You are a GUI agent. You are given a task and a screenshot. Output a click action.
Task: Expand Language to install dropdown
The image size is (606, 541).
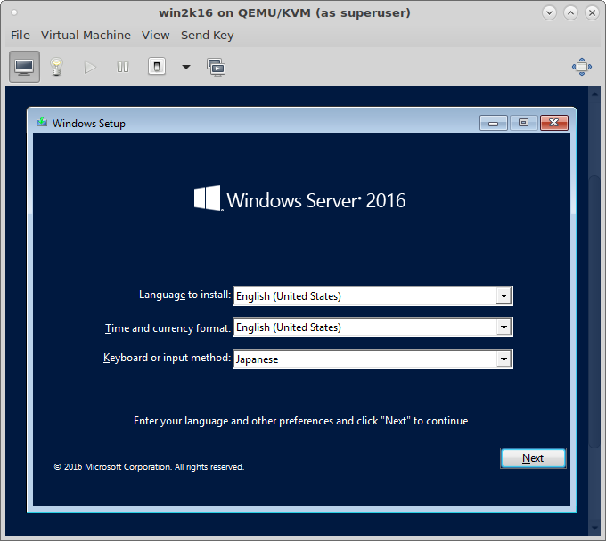[x=504, y=296]
